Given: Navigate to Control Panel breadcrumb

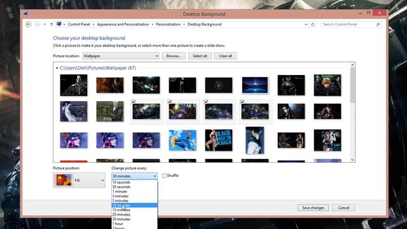Looking at the screenshot, I should coord(79,24).
